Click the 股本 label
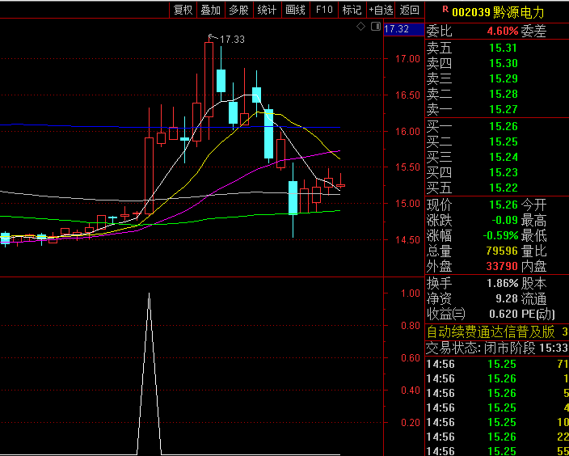Image resolution: width=569 pixels, height=456 pixels. (x=533, y=283)
